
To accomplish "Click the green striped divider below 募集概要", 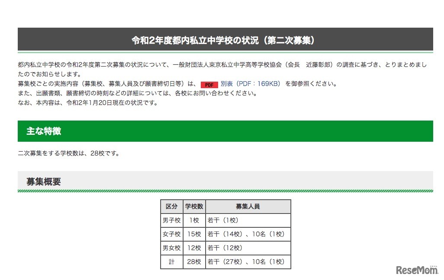I will pyautogui.click(x=222, y=190).
